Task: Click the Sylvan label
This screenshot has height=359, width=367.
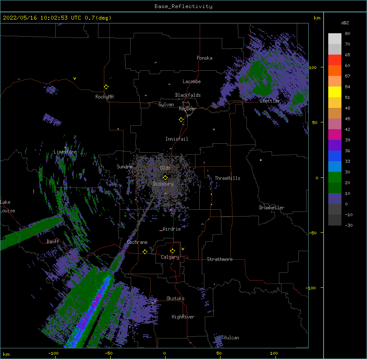Action: tap(166, 104)
